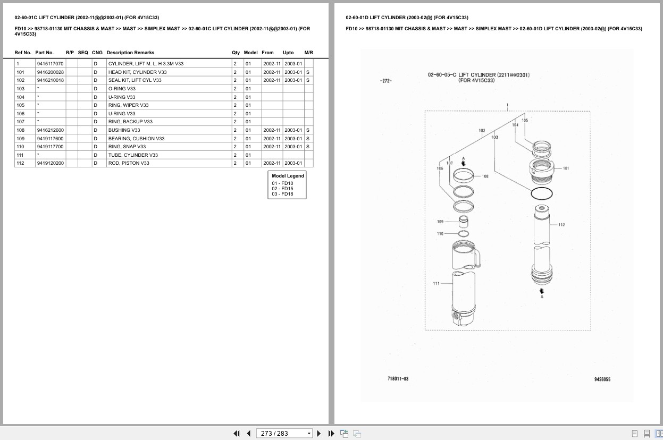
Task: Click the Description Remarks column header
Action: 130,53
